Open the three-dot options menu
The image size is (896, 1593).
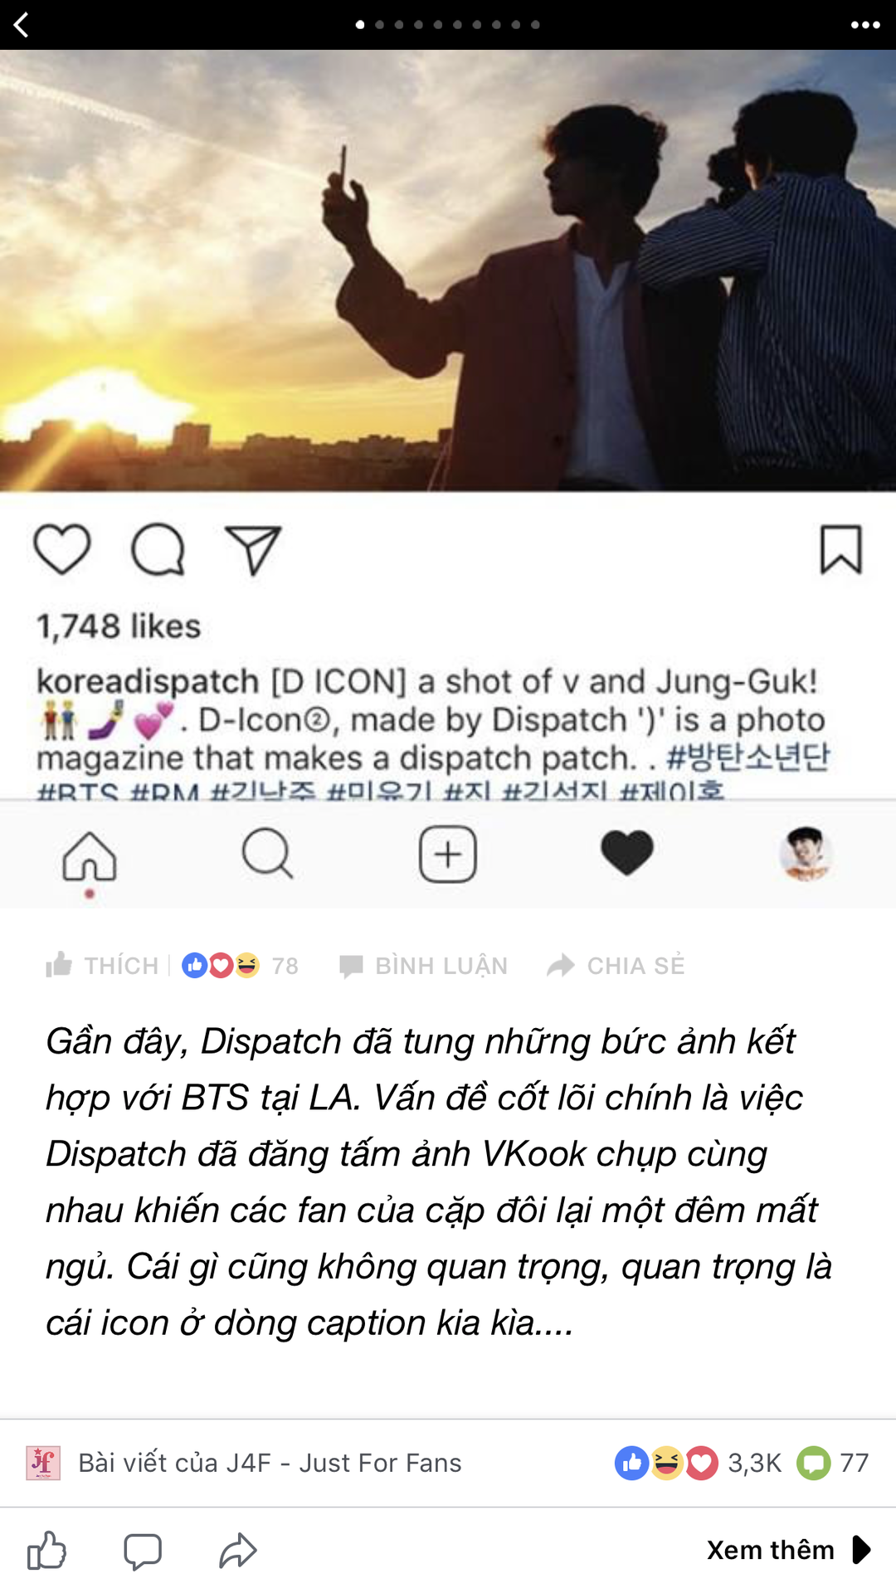coord(865,25)
